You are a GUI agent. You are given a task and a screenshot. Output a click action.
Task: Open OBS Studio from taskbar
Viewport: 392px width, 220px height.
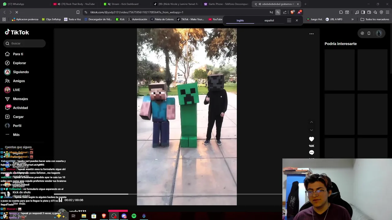click(114, 216)
